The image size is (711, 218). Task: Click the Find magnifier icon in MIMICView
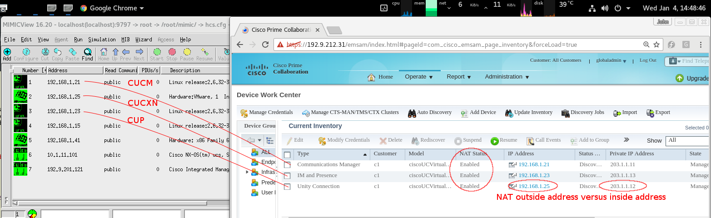(x=88, y=52)
